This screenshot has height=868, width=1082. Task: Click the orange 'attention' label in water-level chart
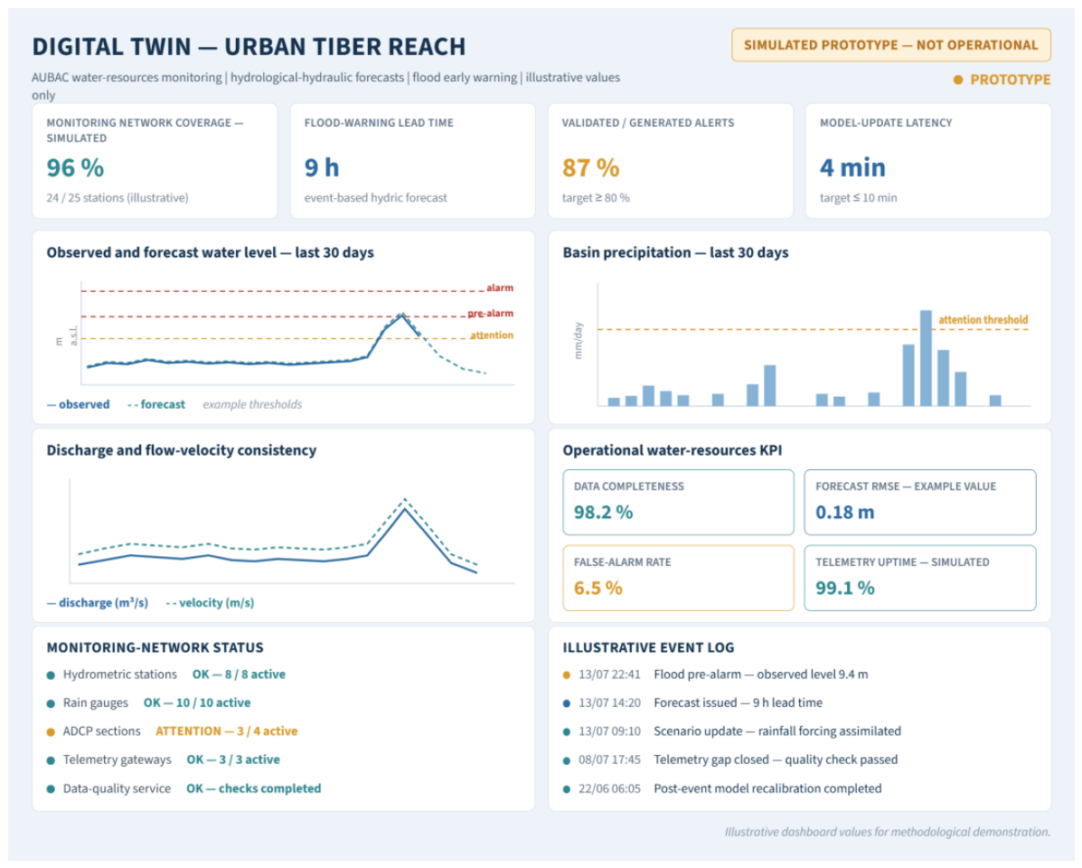[x=492, y=335]
